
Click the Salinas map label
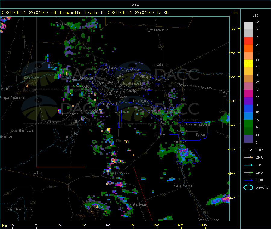click(52, 122)
